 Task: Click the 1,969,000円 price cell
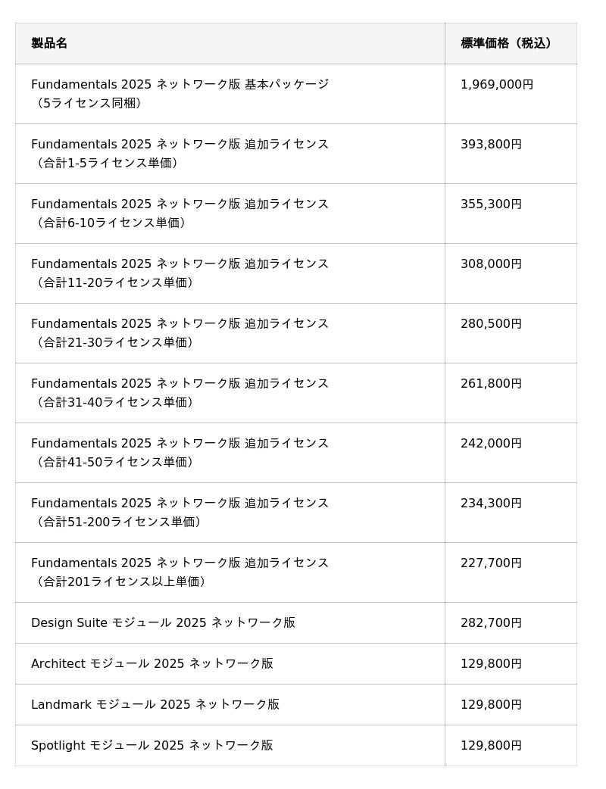coord(497,85)
